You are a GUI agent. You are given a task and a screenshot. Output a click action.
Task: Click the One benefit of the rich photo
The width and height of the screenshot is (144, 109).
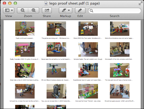[120, 49]
